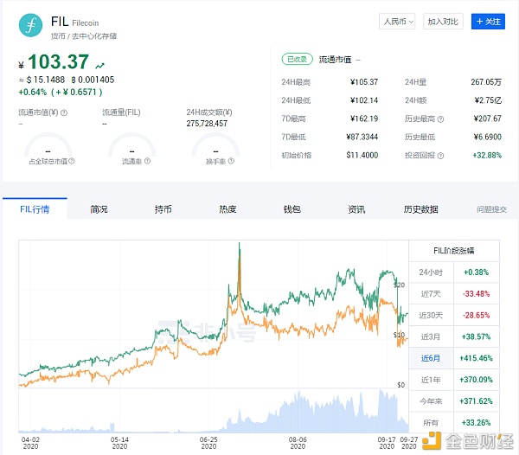Open the help icon next to 投资回报
Viewport: 519px width, 455px height.
point(440,156)
